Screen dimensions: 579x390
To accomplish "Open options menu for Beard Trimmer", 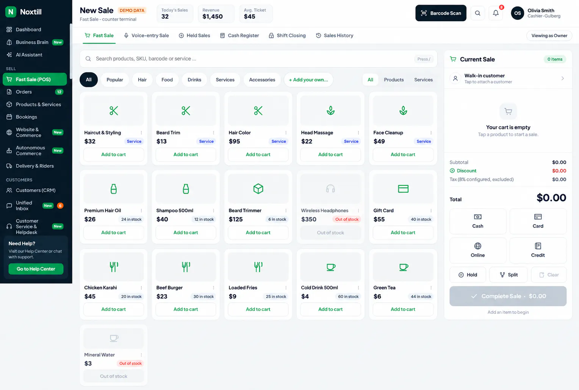I will (286, 211).
